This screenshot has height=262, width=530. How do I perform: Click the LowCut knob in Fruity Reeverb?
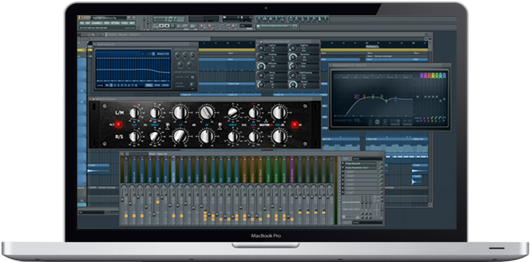[261, 48]
